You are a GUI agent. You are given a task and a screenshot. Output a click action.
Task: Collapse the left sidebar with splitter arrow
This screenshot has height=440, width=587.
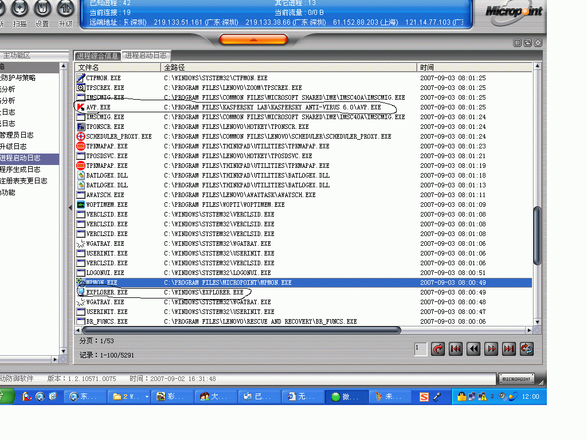(71, 207)
